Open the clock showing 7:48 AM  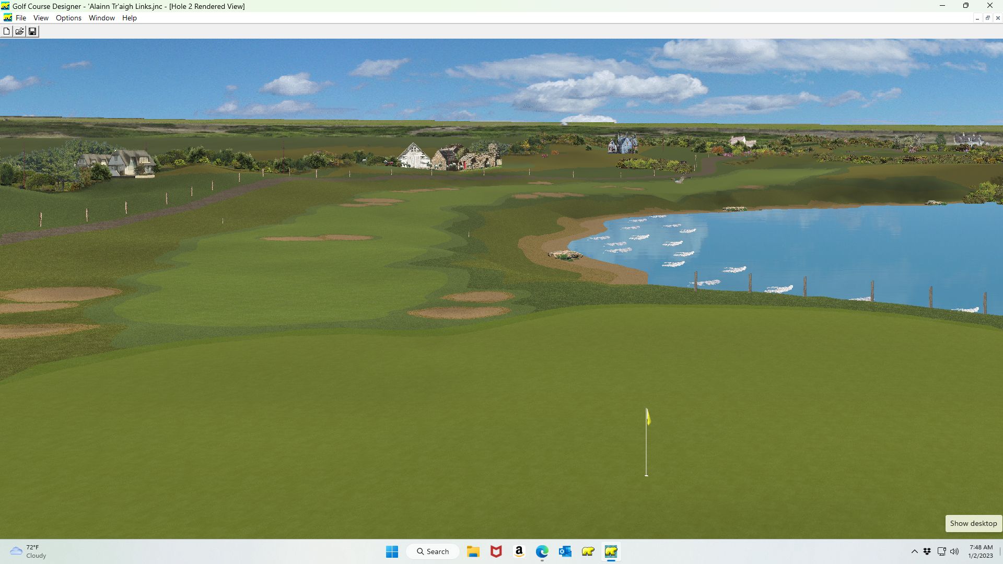(x=981, y=551)
